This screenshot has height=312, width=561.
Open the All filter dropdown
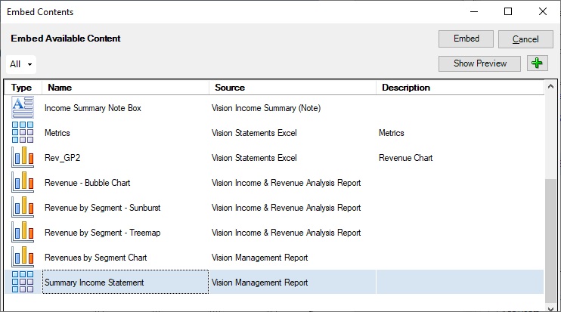pyautogui.click(x=21, y=64)
